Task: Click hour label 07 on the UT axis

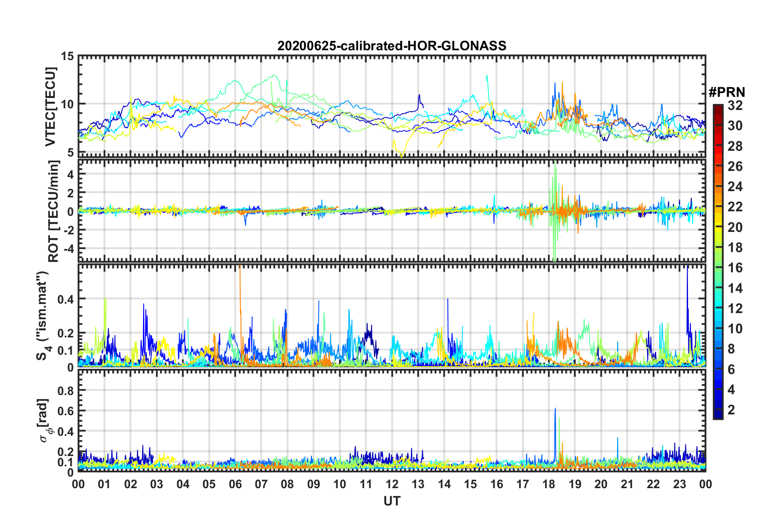Action: click(261, 484)
